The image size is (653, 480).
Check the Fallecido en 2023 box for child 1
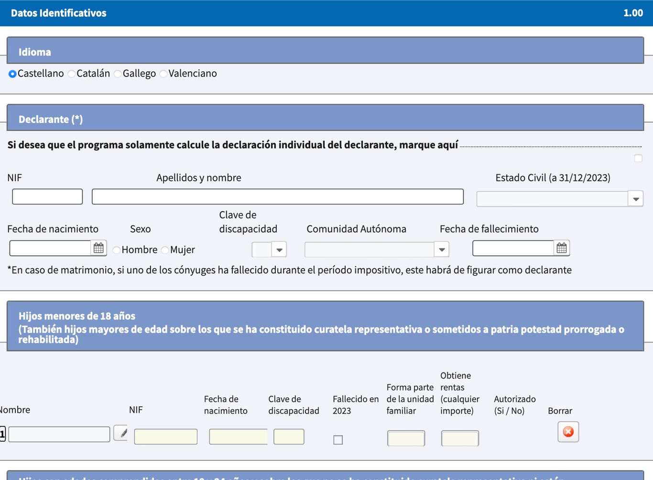[338, 440]
